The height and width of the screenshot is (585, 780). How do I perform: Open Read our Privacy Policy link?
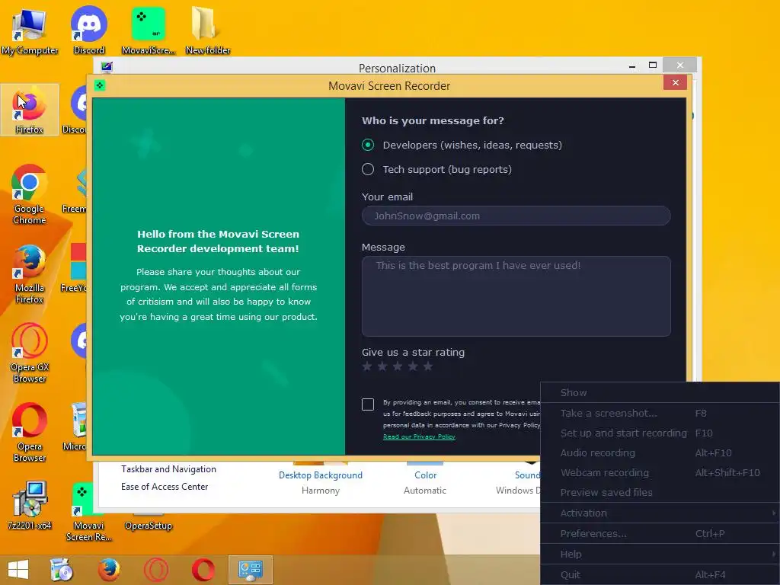(419, 436)
